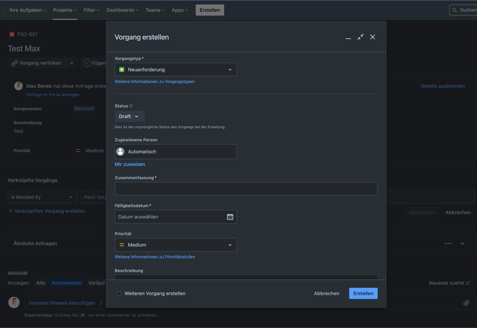
Task: Click the user avatar beside comment box
Action: 14,302
